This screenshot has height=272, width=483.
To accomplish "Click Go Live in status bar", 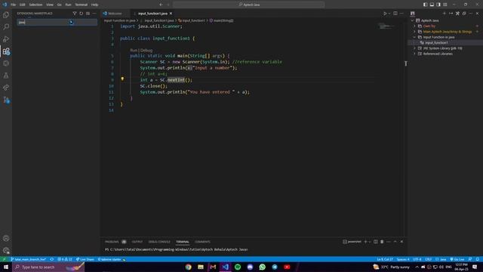I will tap(457, 259).
